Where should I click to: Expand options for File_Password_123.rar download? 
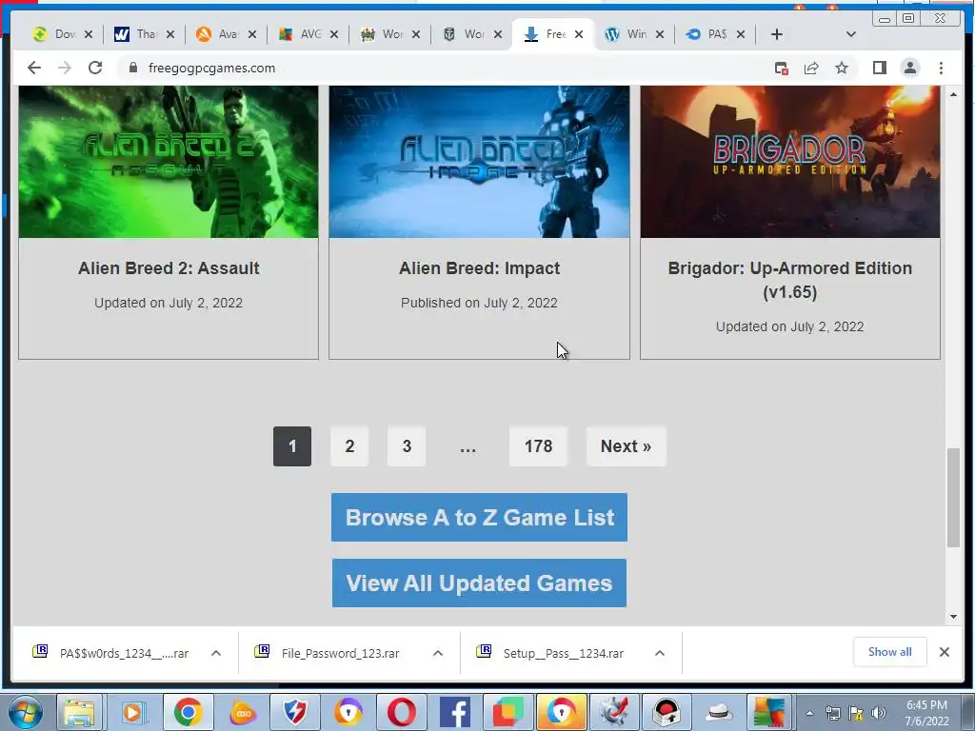(x=438, y=653)
